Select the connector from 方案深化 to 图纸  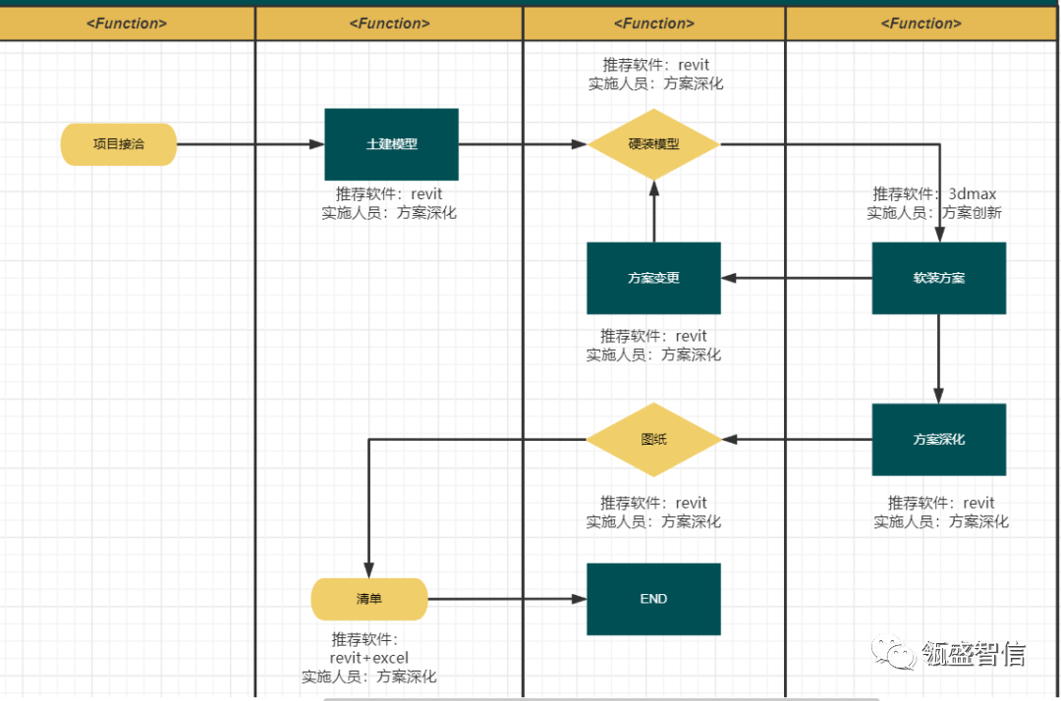pyautogui.click(x=797, y=440)
